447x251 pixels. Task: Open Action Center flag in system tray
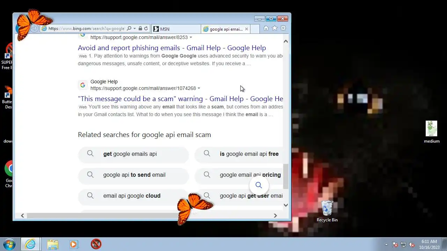(x=395, y=244)
